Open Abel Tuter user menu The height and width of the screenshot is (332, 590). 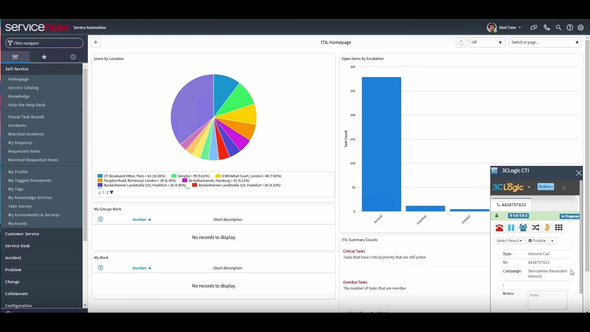click(504, 28)
